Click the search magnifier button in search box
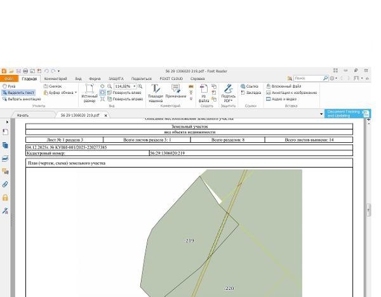This screenshot has height=297, width=381. [x=325, y=79]
